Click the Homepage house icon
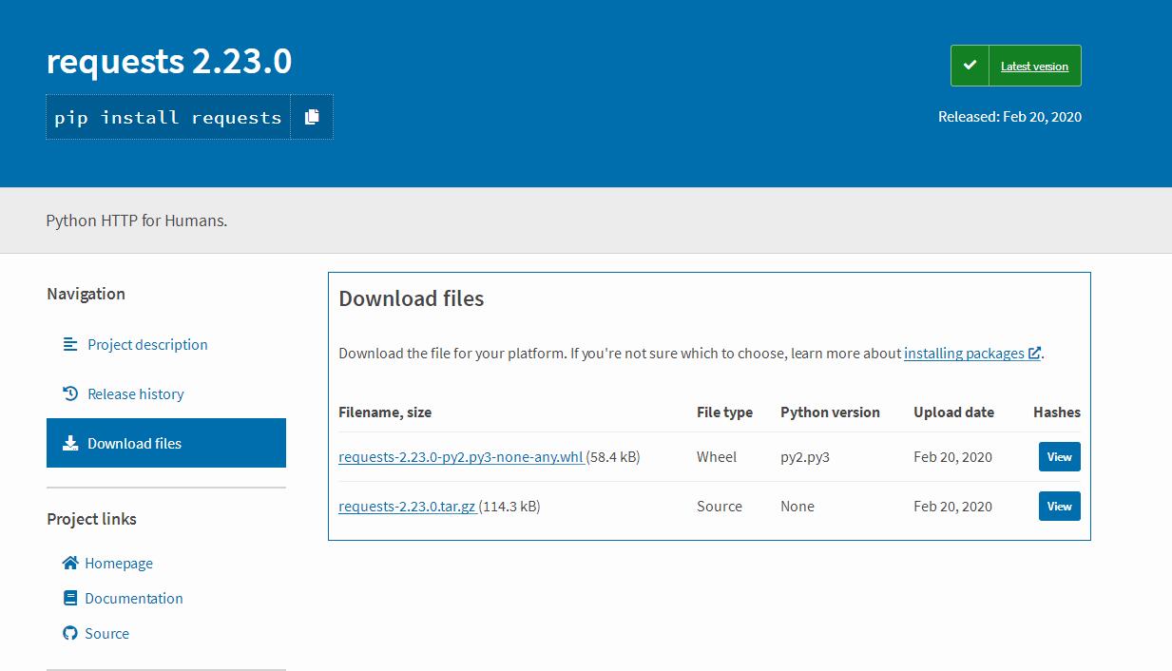 (70, 563)
